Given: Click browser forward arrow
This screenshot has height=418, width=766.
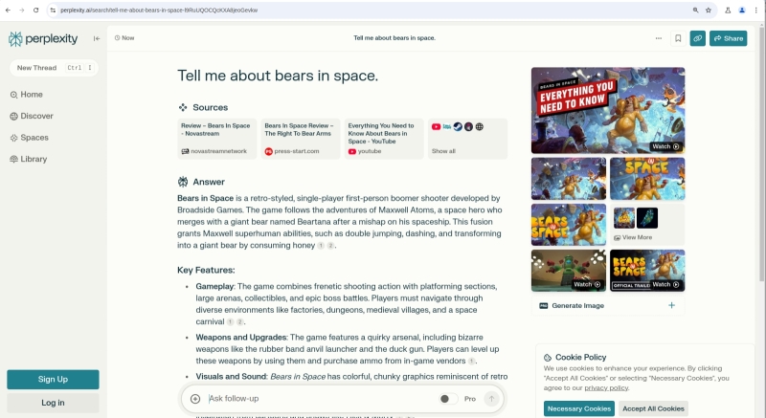Looking at the screenshot, I should tap(21, 10).
